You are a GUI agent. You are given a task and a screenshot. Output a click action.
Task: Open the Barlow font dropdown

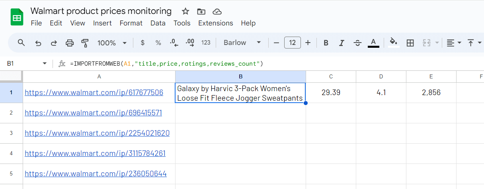pos(242,43)
